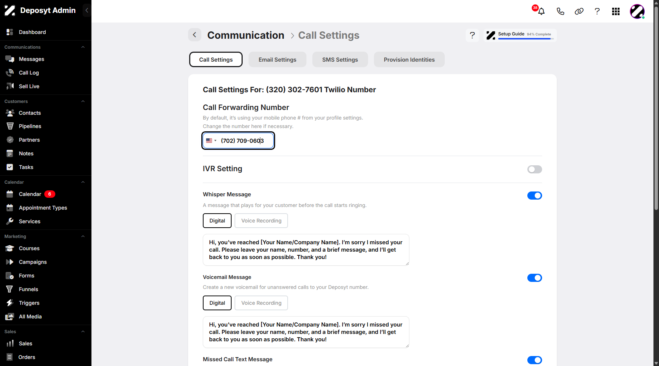Select the Call Settings tab

[x=216, y=59]
